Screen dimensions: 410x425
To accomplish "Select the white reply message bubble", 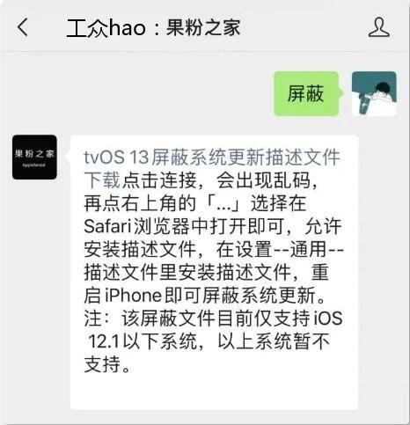I will pos(214,272).
